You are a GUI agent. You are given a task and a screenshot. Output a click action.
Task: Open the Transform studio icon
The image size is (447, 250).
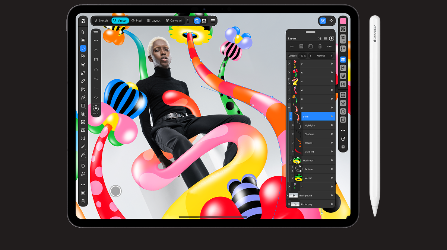click(x=343, y=95)
